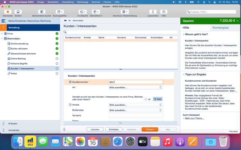Click the Stammdaten breadcrumb
The height and width of the screenshot is (150, 241).
(78, 20)
